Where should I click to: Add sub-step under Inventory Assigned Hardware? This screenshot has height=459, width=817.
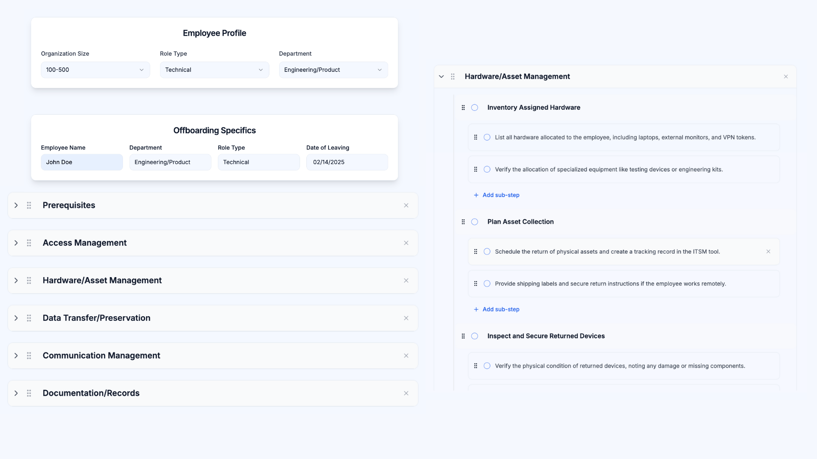[x=497, y=195]
